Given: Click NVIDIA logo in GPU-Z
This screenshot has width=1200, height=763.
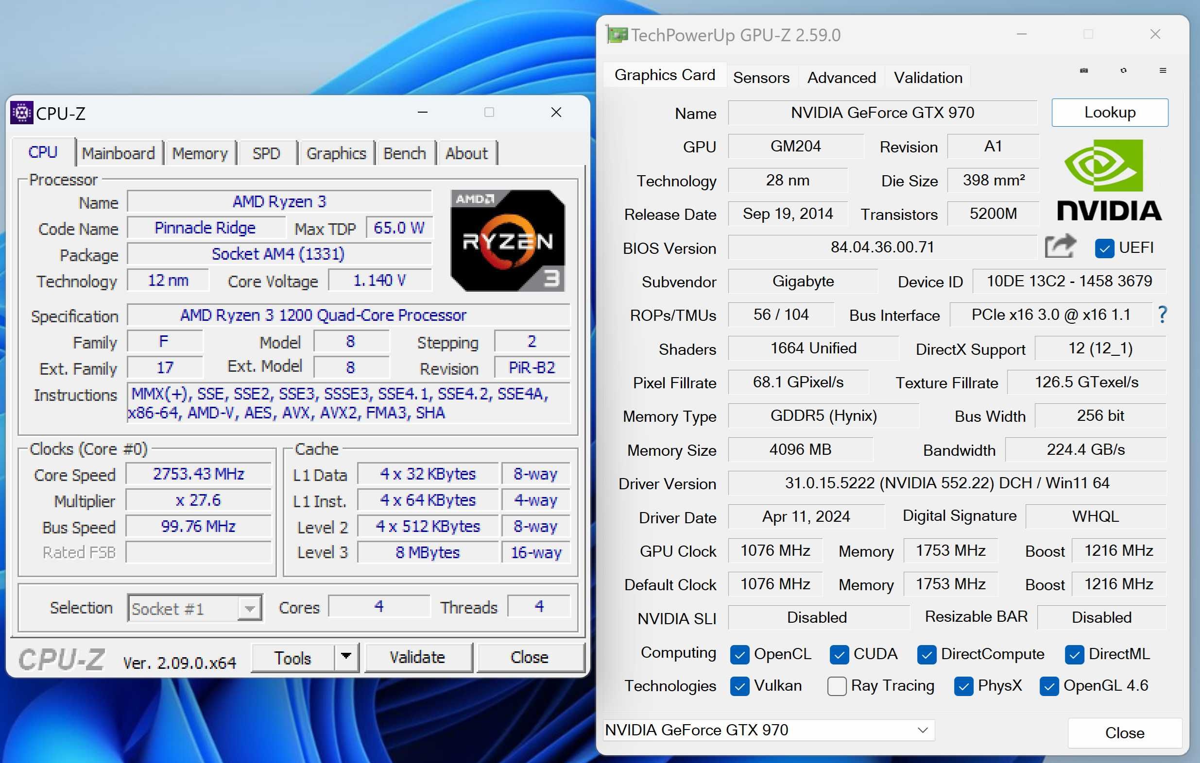Looking at the screenshot, I should click(1109, 180).
